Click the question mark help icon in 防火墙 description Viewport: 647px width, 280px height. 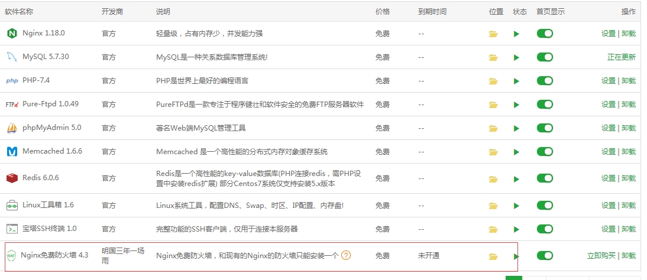point(346,255)
